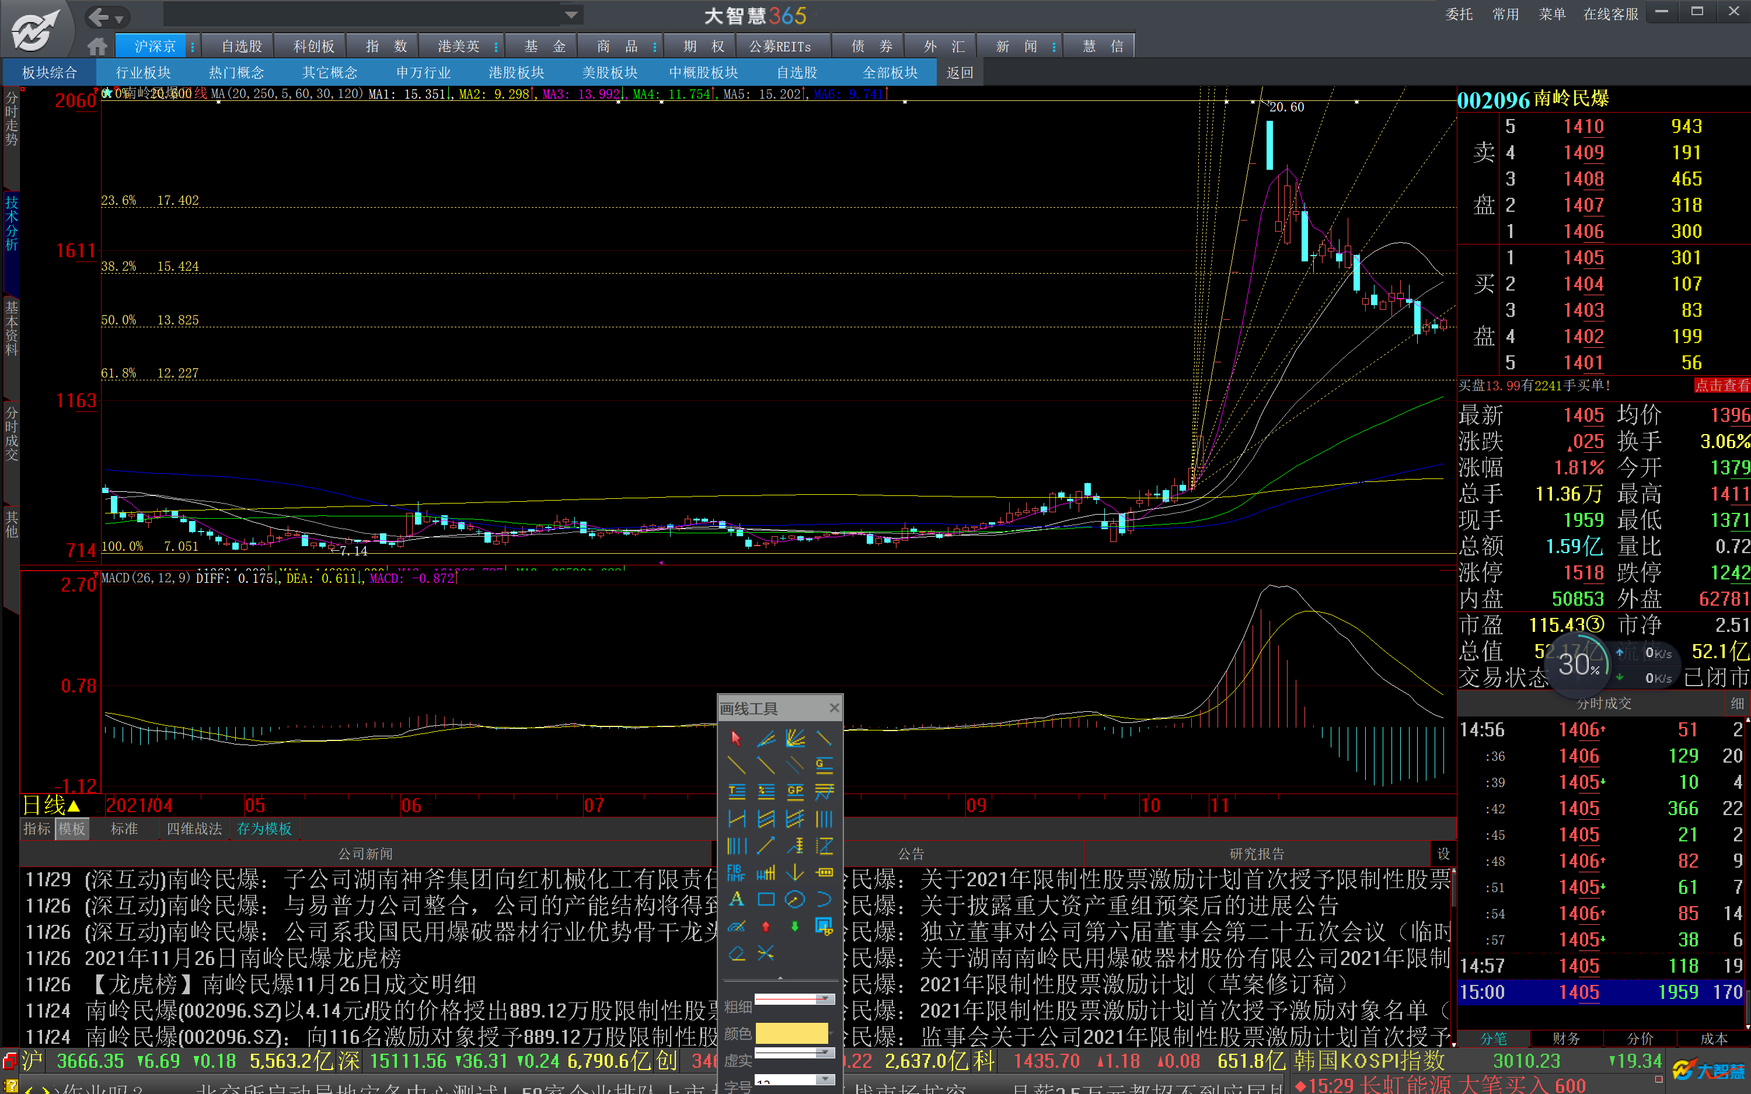The height and width of the screenshot is (1094, 1751).
Task: Open news '2021年11月26日南岭民爆龙虎榜'
Action: (243, 958)
